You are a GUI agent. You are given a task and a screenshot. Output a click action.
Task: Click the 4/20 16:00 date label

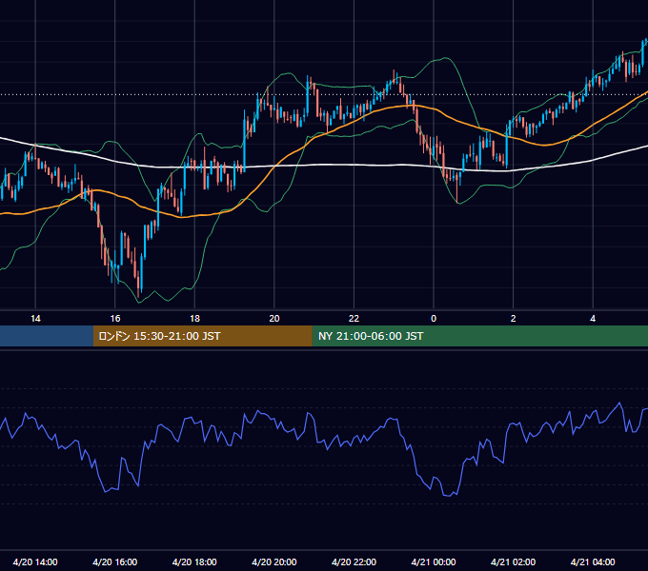tap(115, 561)
